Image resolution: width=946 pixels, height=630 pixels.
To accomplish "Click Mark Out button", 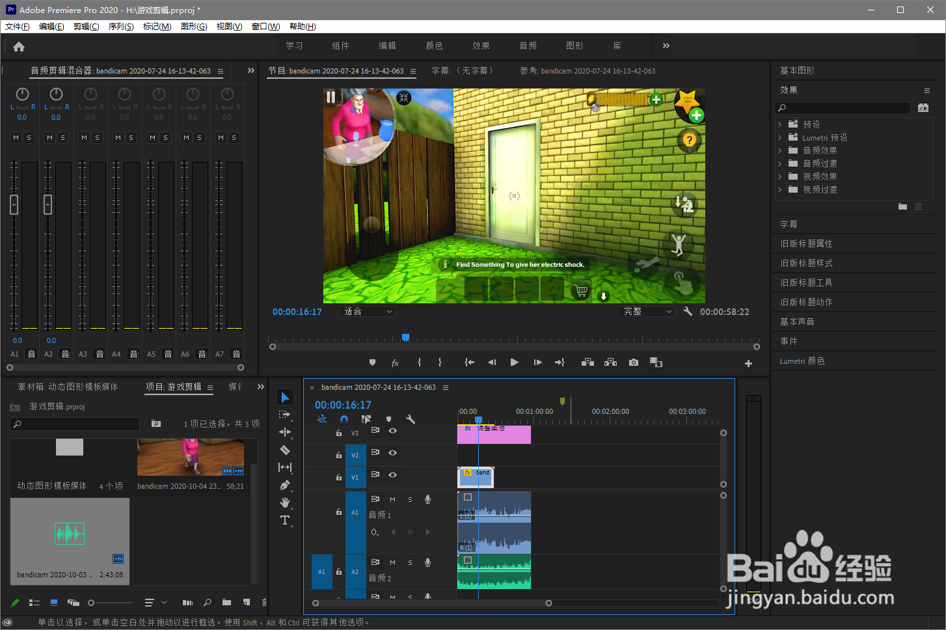I will (x=440, y=363).
